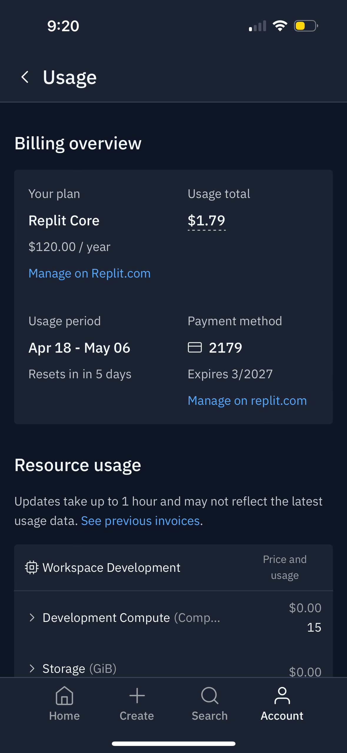Tap the Usage page title
347x753 pixels.
70,77
